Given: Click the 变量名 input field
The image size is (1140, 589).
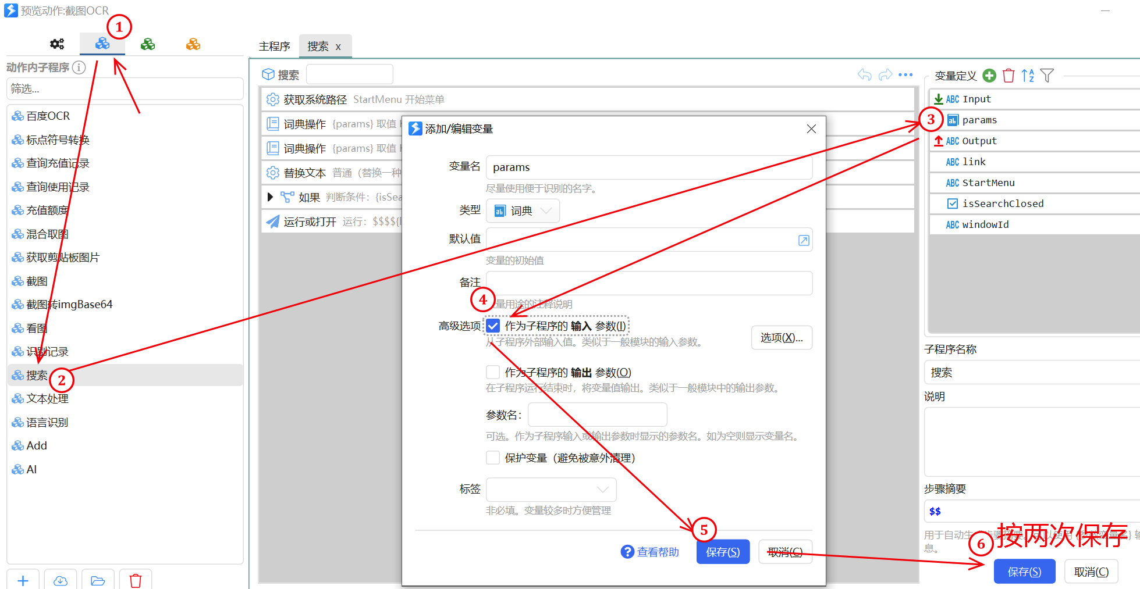Looking at the screenshot, I should [649, 167].
